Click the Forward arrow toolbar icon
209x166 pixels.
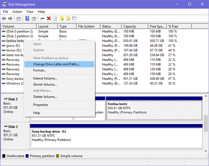(x=10, y=18)
